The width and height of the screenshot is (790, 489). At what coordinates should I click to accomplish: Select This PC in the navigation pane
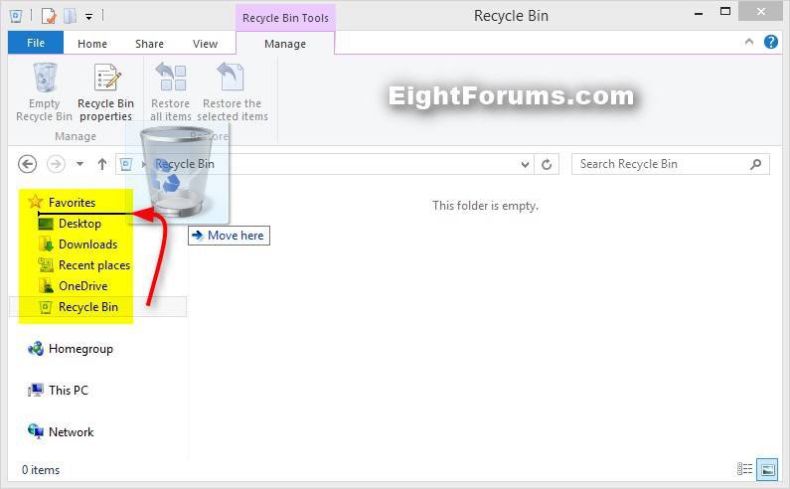68,391
